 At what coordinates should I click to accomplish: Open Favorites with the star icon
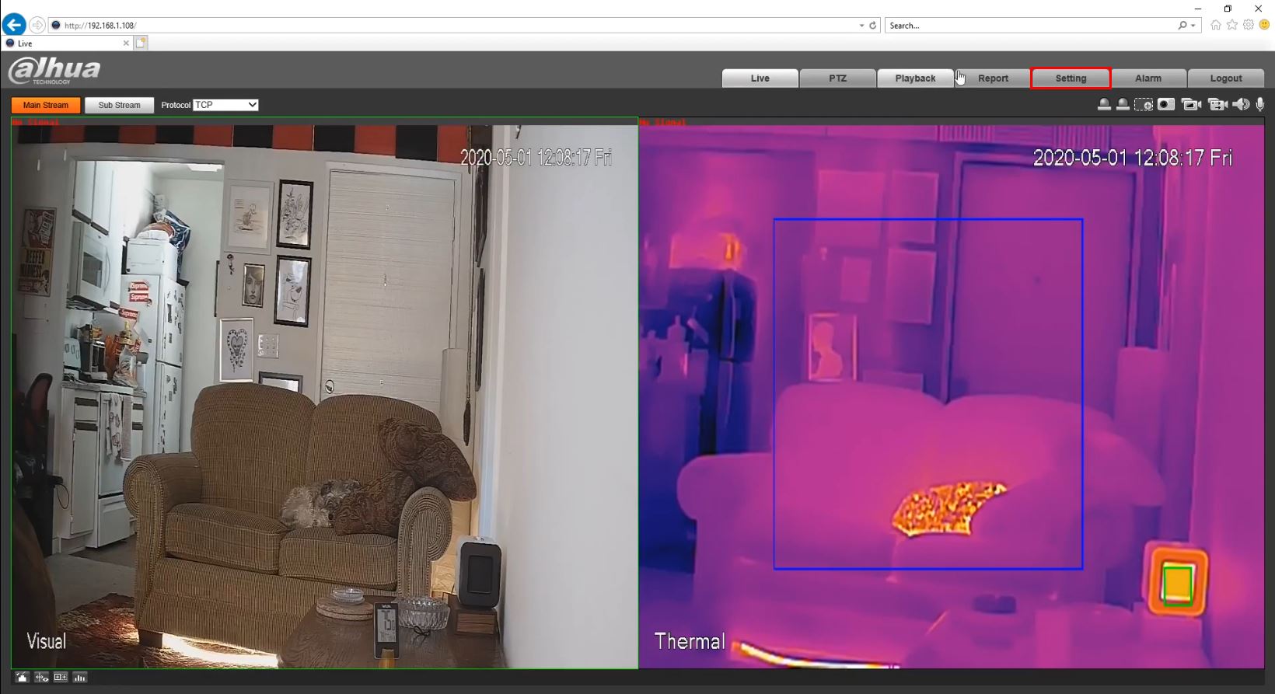(1232, 25)
